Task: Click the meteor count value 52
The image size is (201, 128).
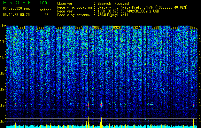Action: pos(46,15)
